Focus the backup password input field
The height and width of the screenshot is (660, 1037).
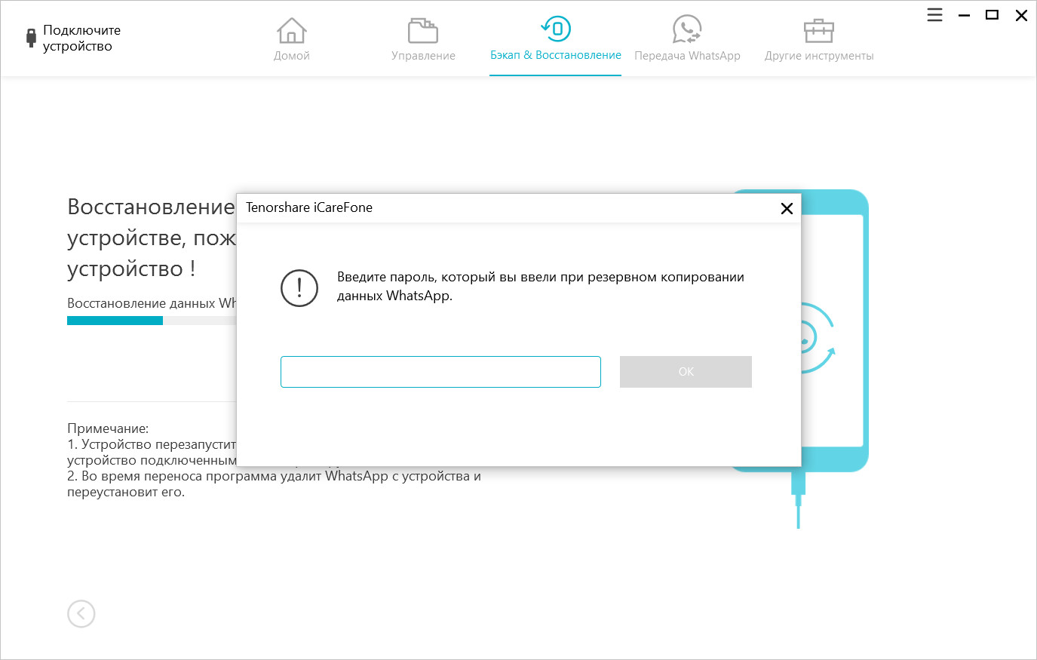click(x=440, y=372)
